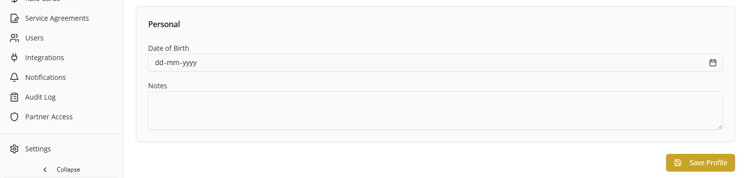The width and height of the screenshot is (745, 178).
Task: Open the Service Agreements page
Action: pyautogui.click(x=57, y=18)
